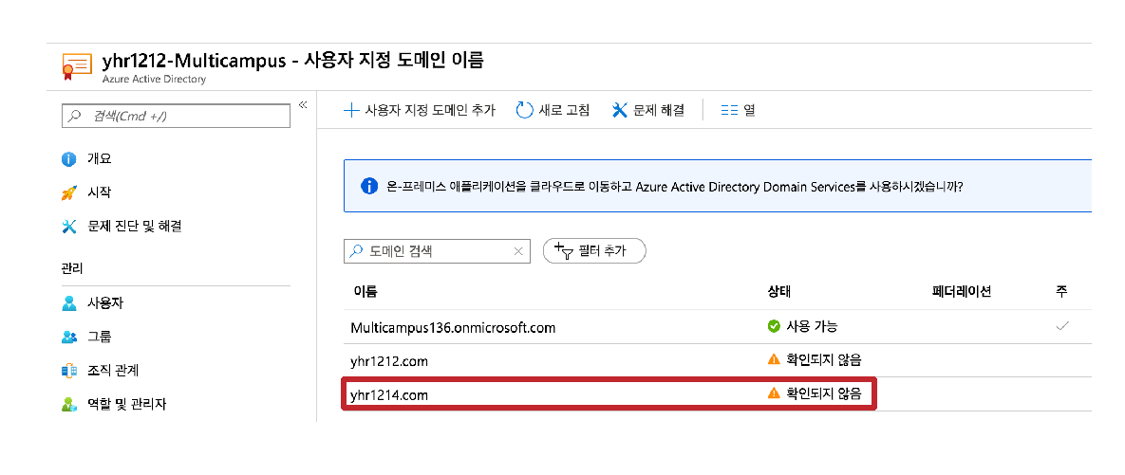Click 사용자 지정 도메인 추가 button
The image size is (1125, 475).
point(420,110)
